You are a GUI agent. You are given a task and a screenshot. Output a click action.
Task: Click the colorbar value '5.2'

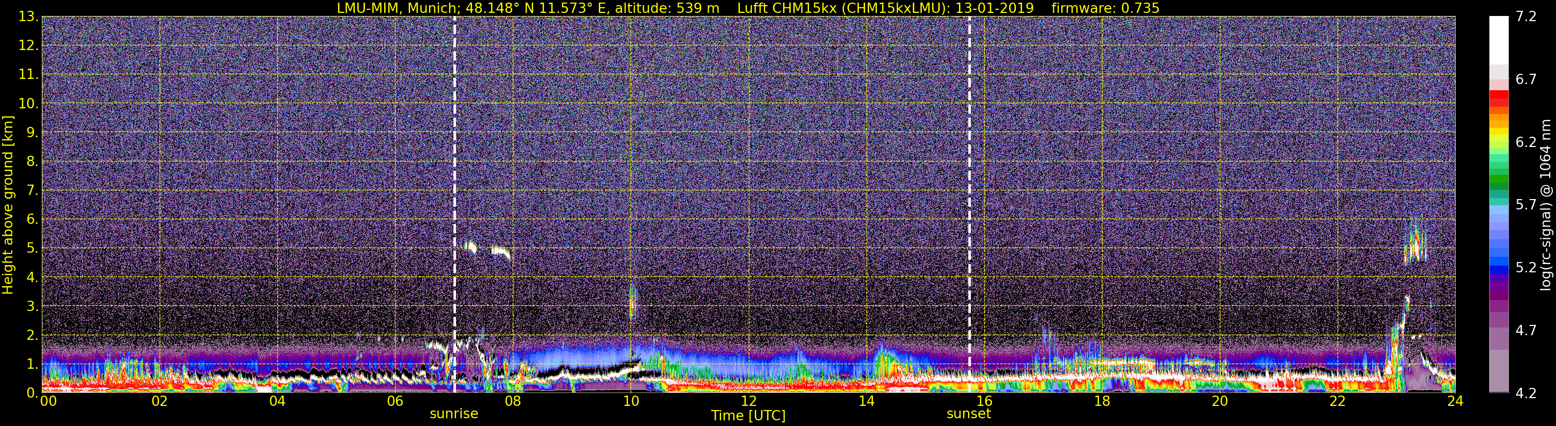pos(1526,268)
